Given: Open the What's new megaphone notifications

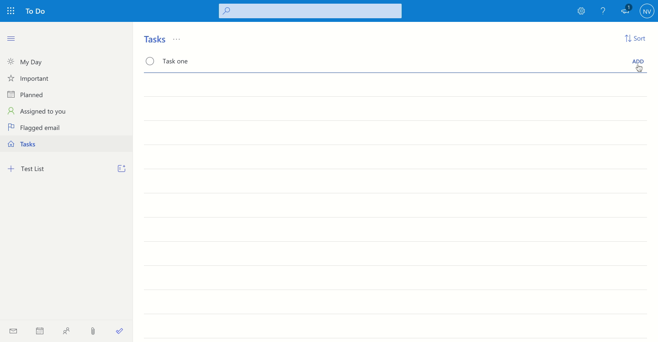Looking at the screenshot, I should (626, 10).
